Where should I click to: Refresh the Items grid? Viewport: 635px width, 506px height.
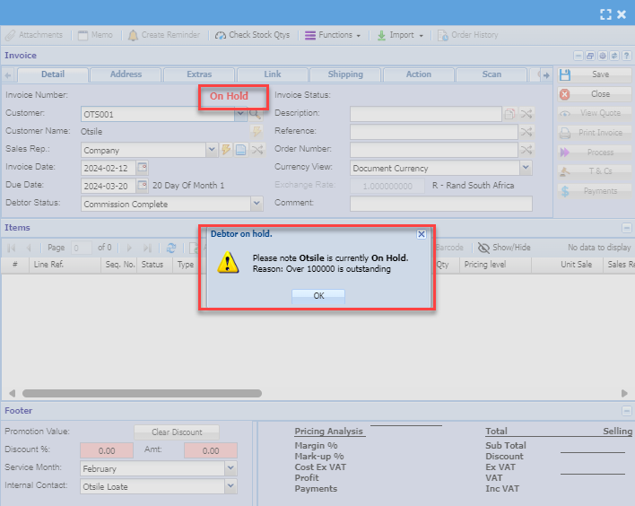click(171, 248)
